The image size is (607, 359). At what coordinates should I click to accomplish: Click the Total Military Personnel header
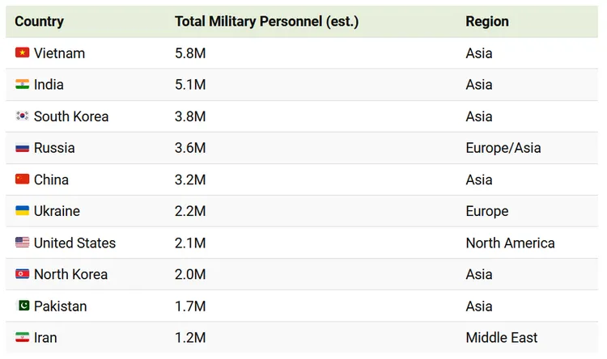pyautogui.click(x=266, y=21)
